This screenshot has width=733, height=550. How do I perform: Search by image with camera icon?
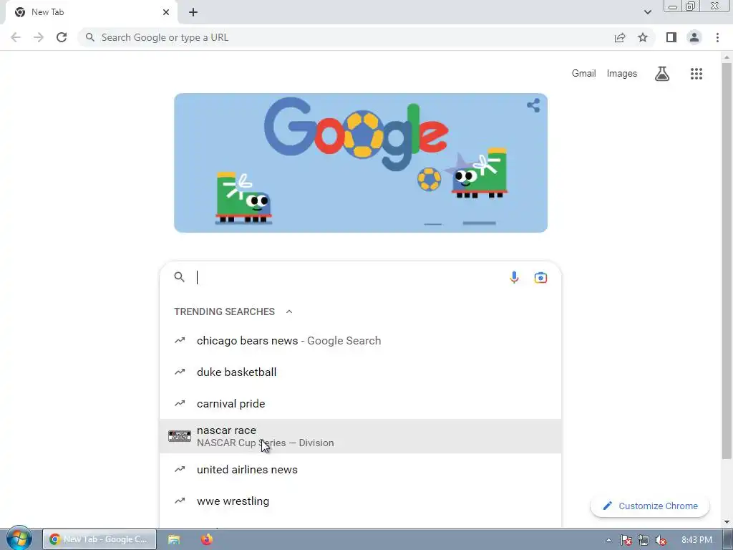[x=540, y=277]
